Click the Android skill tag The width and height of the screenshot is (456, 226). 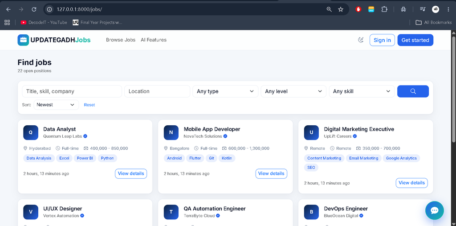point(174,158)
